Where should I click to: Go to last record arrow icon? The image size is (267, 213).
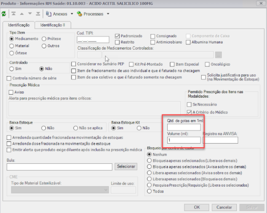point(38,13)
